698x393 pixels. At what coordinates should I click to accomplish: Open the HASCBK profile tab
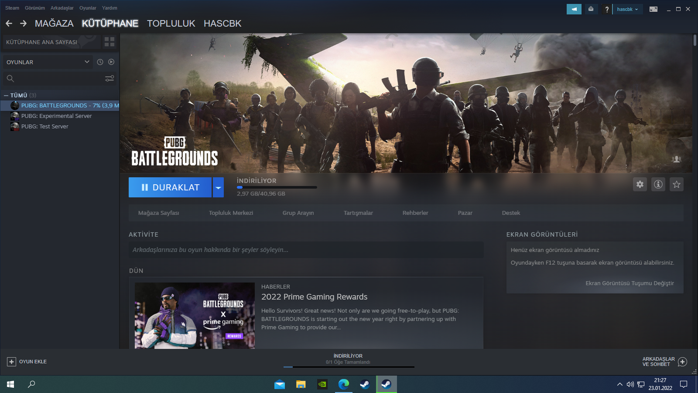pyautogui.click(x=222, y=24)
